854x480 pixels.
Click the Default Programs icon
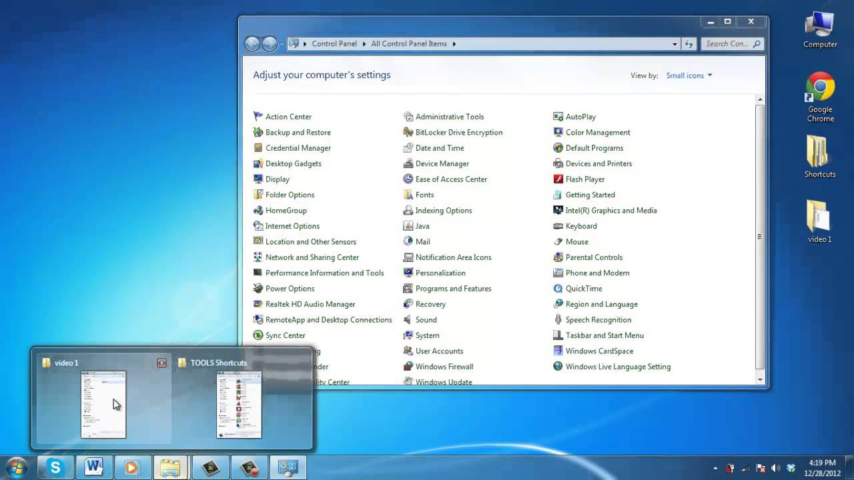click(x=558, y=148)
